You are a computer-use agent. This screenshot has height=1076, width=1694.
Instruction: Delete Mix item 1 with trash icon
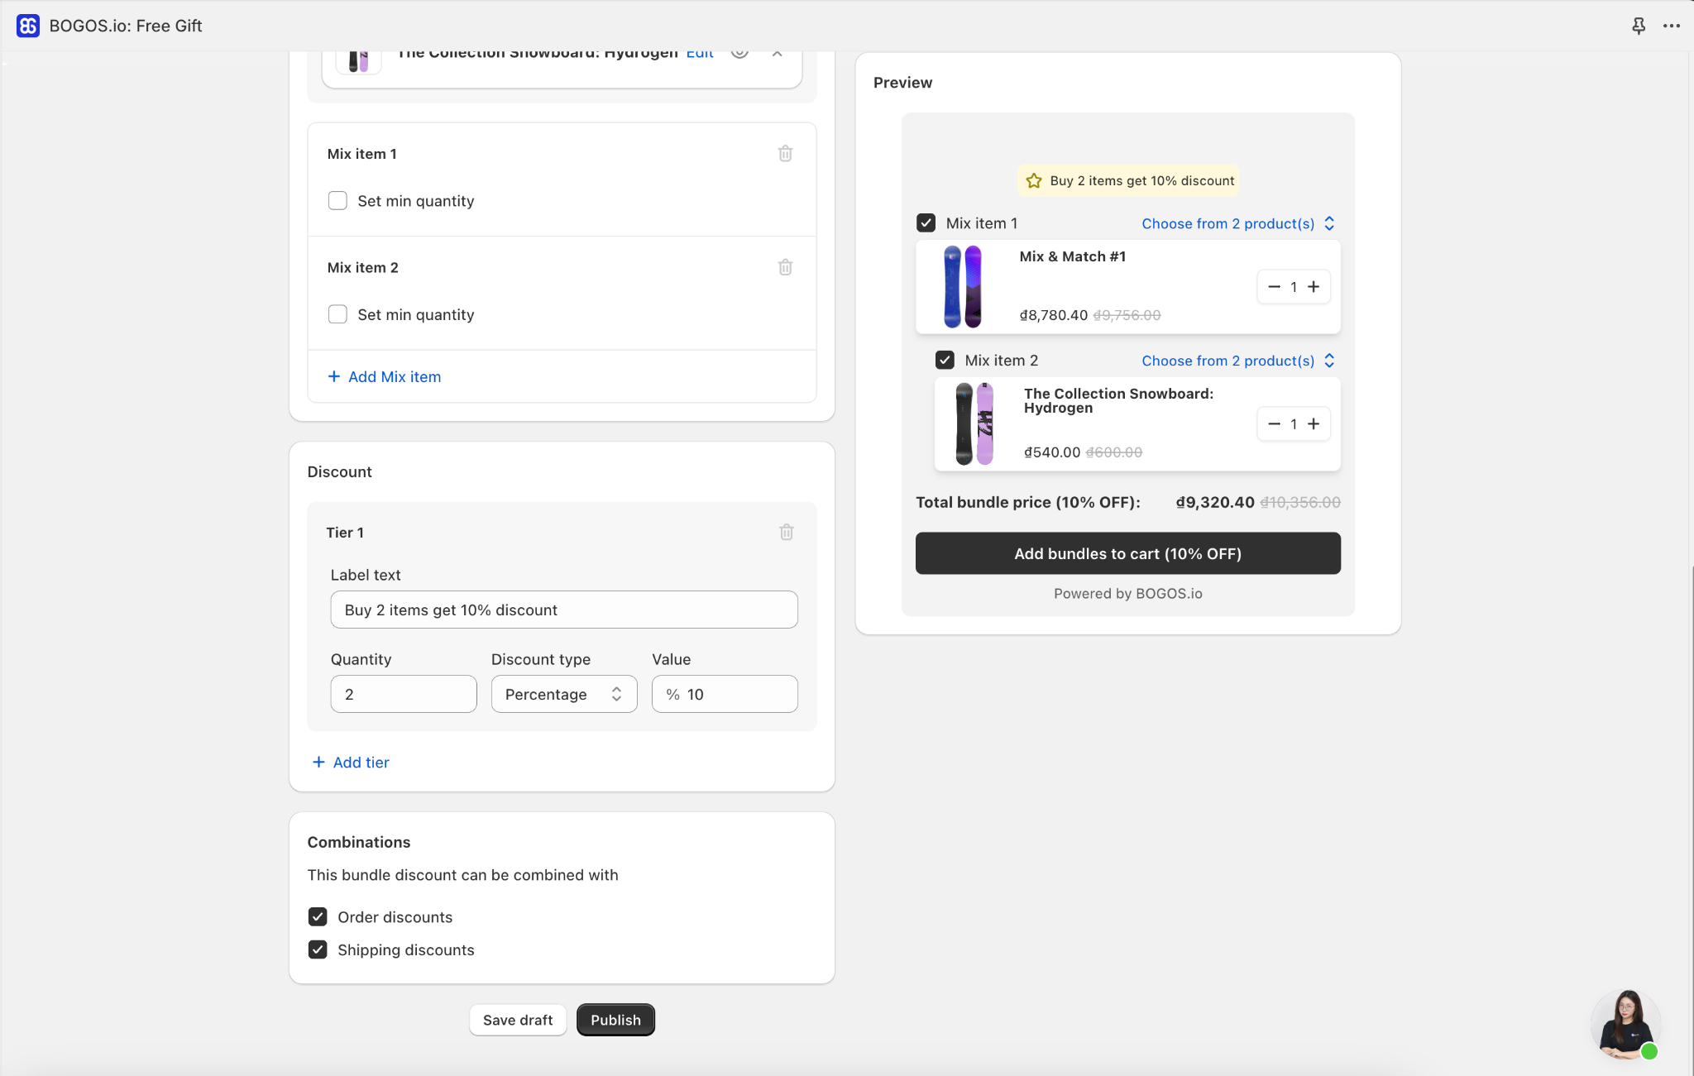click(785, 154)
